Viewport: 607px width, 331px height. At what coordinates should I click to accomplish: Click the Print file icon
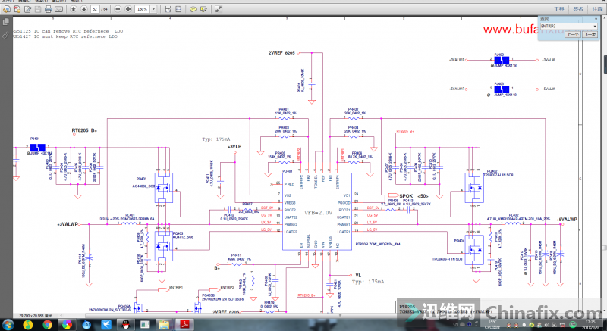point(48,9)
